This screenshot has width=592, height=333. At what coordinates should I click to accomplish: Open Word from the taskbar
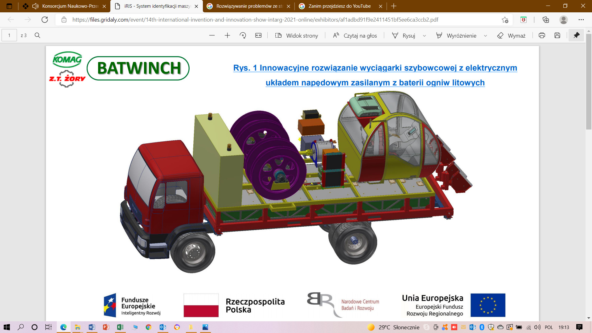point(92,327)
